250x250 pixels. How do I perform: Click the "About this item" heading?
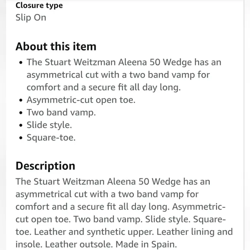coord(56,47)
